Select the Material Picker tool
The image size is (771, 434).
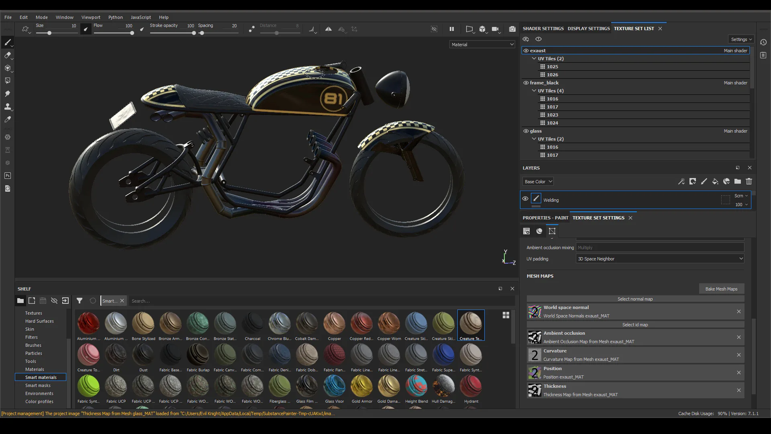[7, 119]
